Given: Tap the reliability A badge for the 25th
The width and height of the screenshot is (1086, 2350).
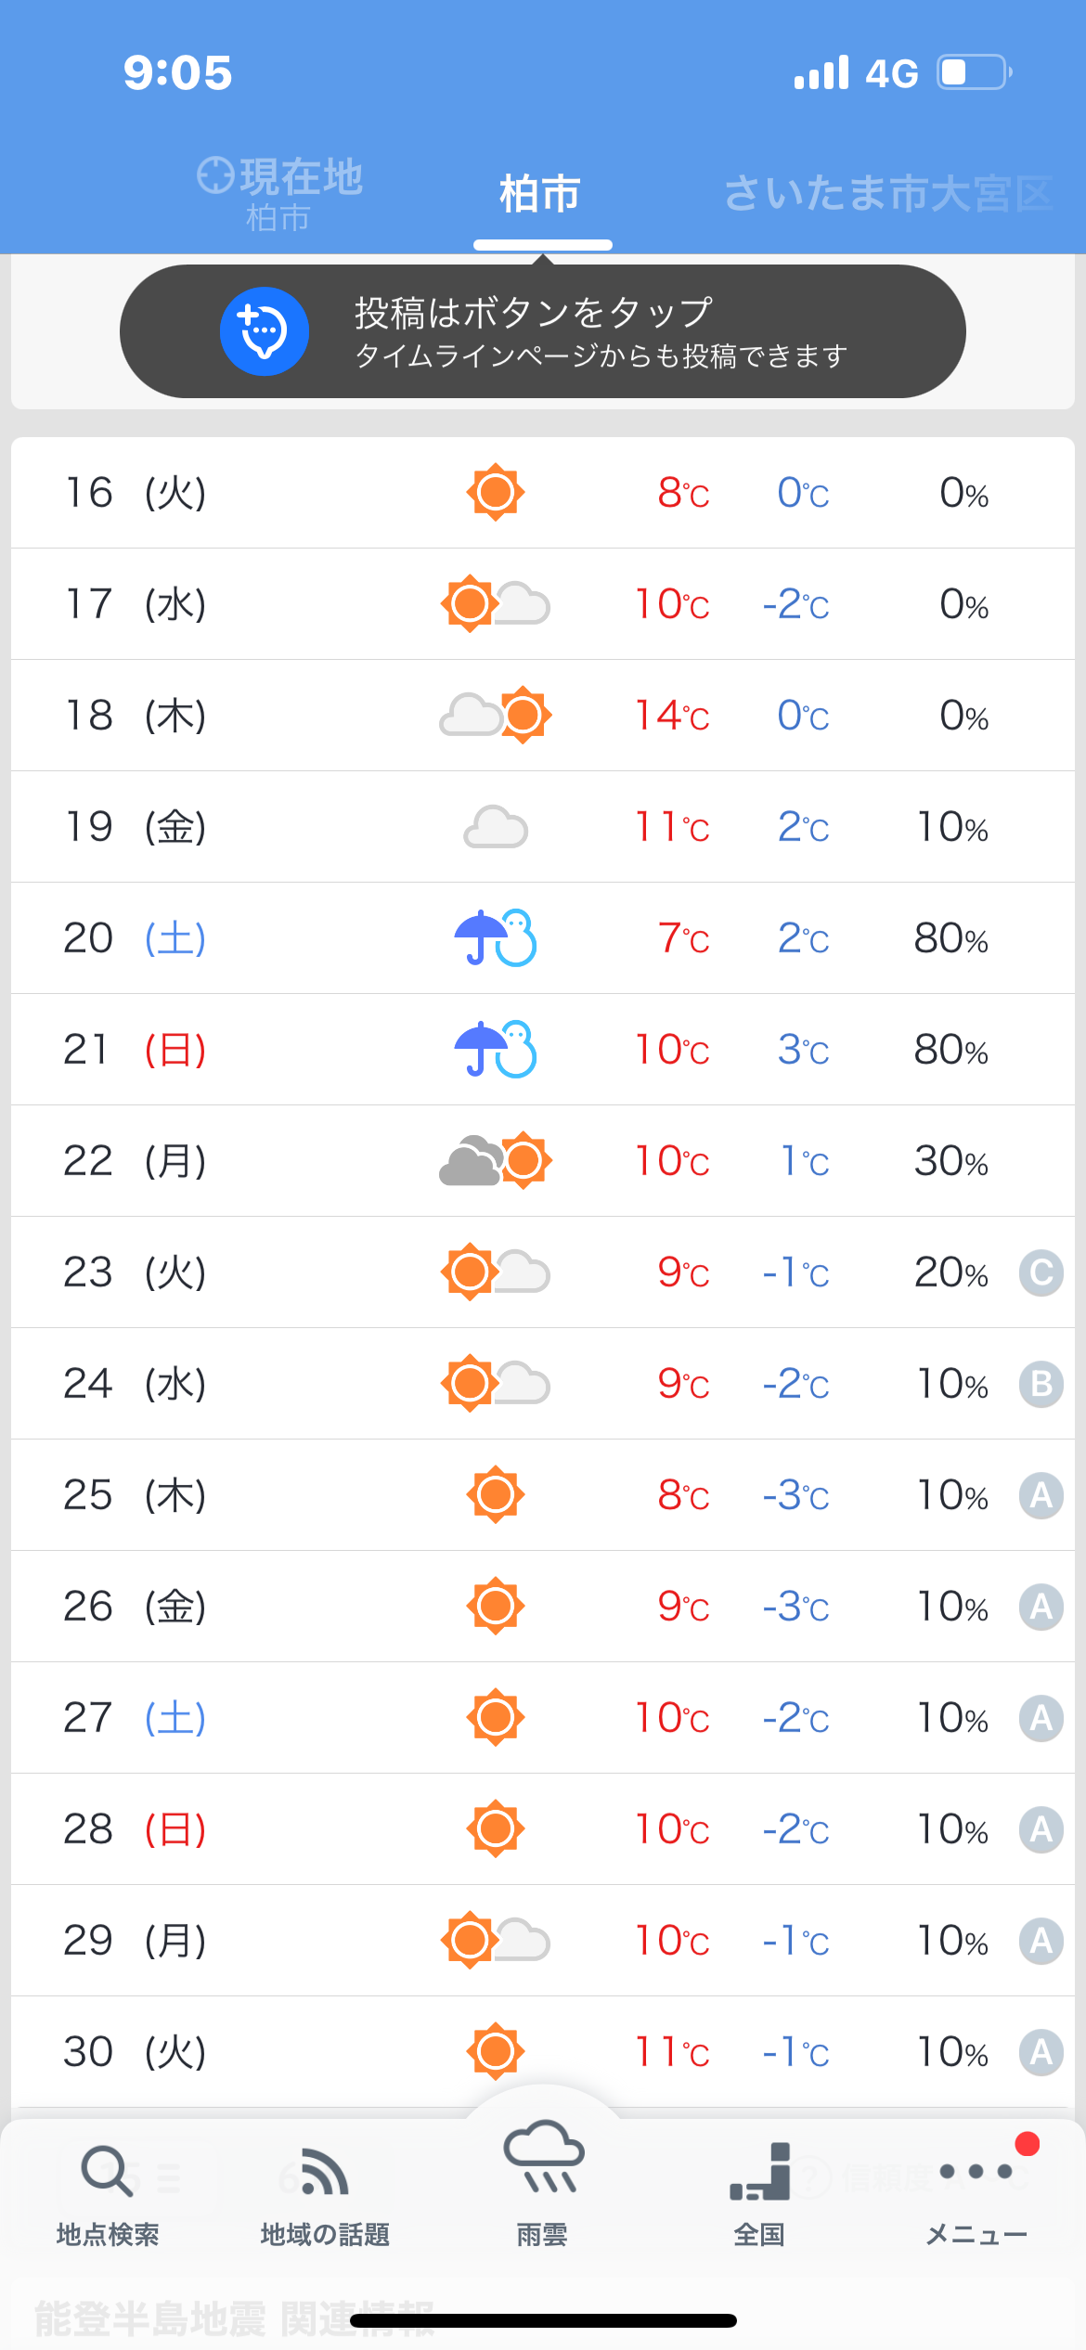Looking at the screenshot, I should click(1041, 1495).
